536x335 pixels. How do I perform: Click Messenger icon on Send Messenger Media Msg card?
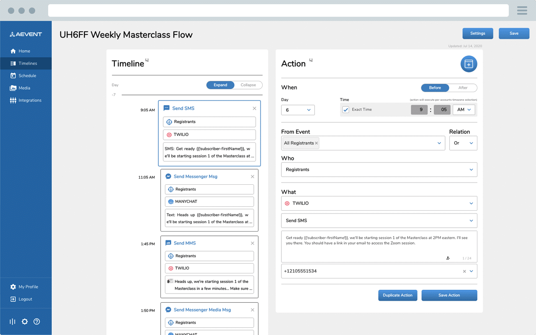[x=168, y=310]
